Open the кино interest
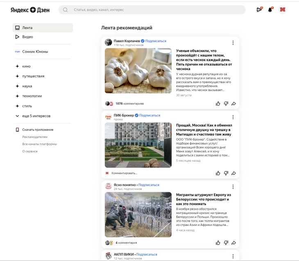The height and width of the screenshot is (261, 299). [23, 66]
